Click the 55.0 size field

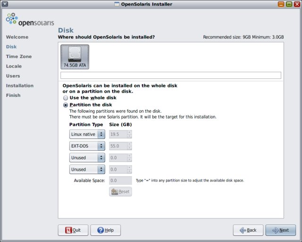tap(118, 146)
